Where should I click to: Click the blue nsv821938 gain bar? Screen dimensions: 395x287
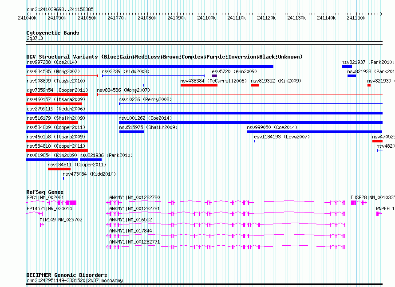coord(352,76)
